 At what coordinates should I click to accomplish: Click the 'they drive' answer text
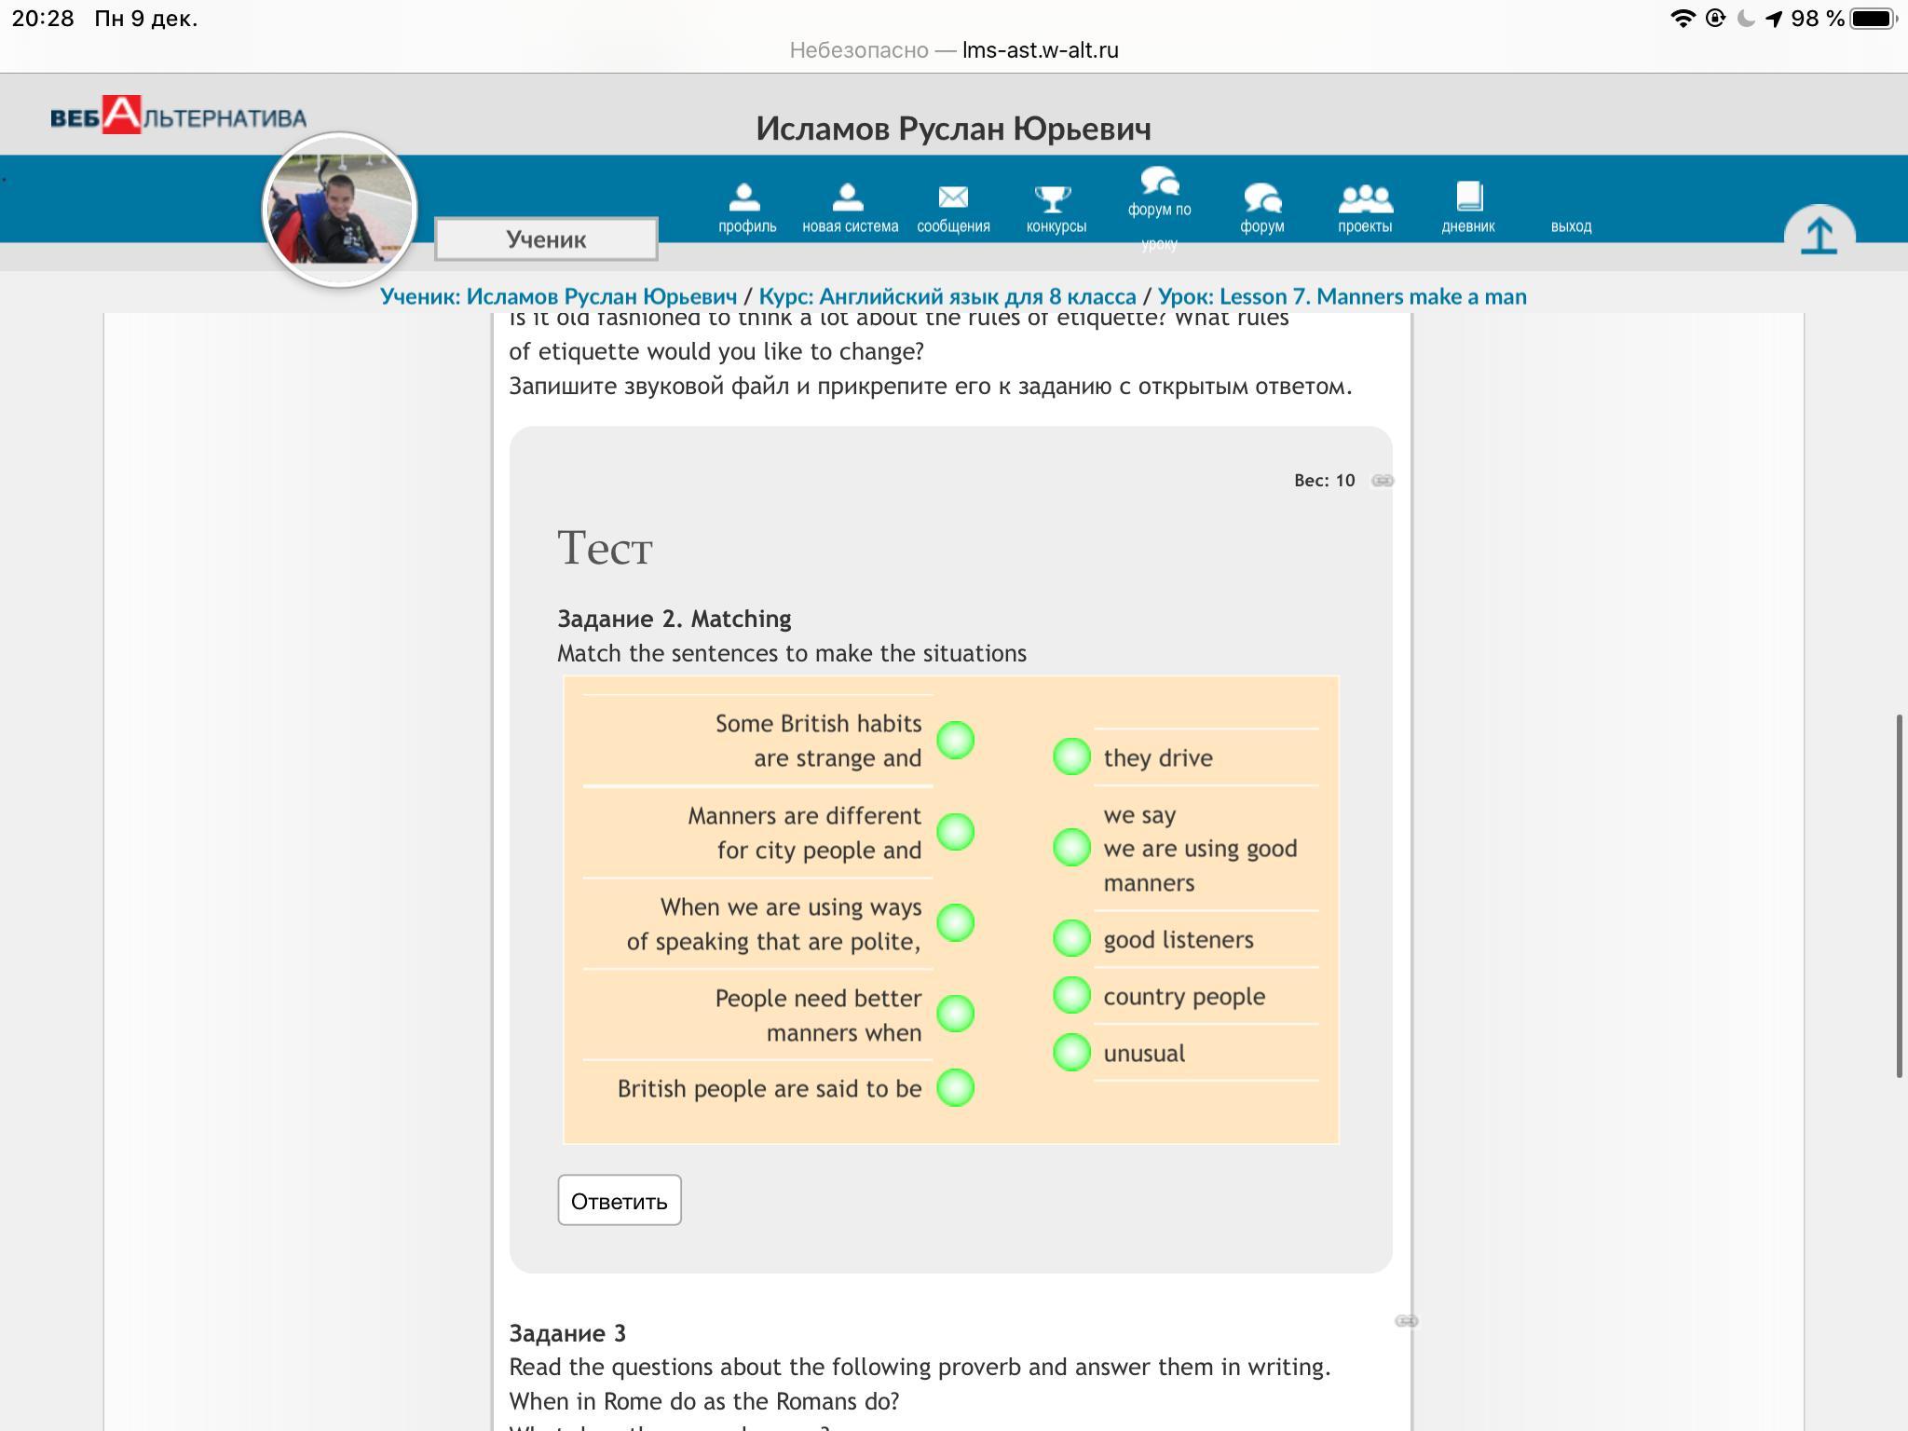1158,758
